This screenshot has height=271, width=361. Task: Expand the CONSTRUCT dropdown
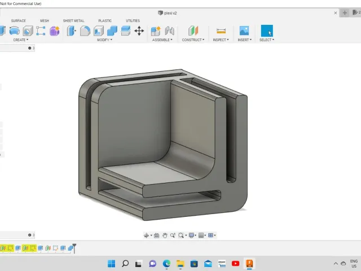click(x=193, y=40)
